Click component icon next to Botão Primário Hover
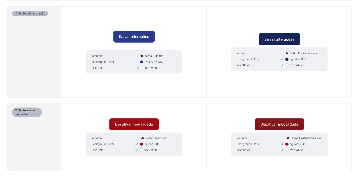This screenshot has height=176, width=357. point(287,53)
